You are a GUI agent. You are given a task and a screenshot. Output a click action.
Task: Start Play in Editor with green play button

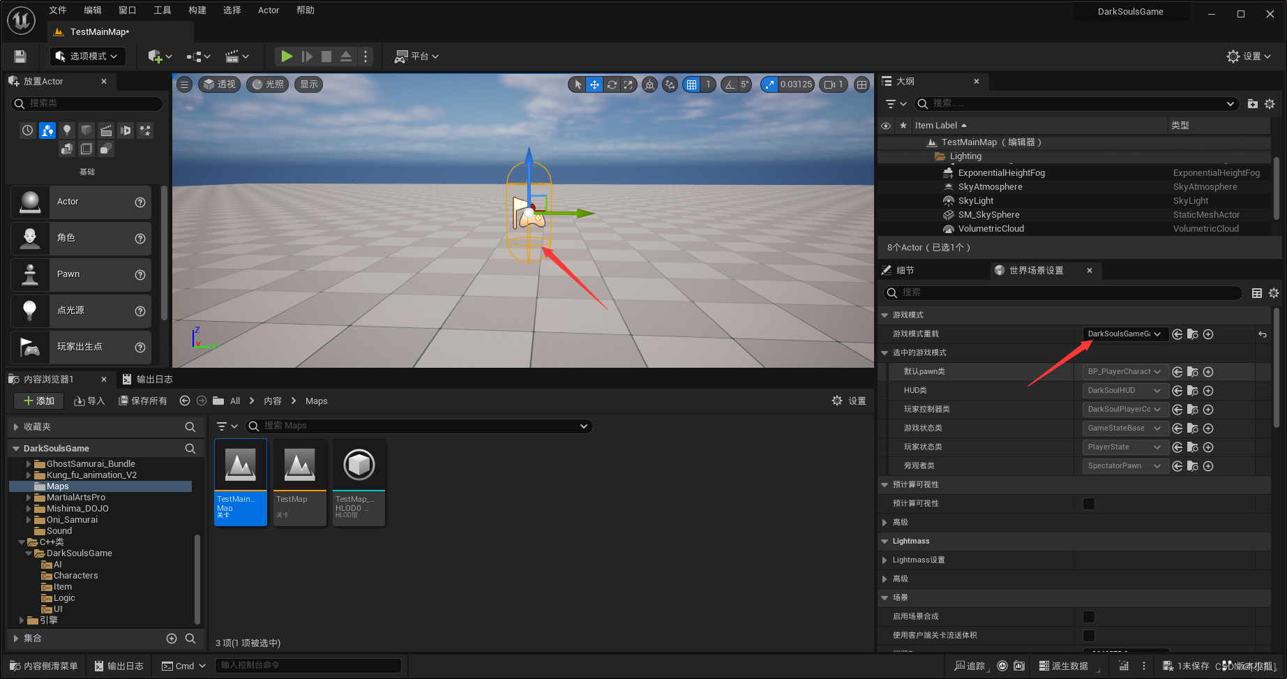(287, 57)
